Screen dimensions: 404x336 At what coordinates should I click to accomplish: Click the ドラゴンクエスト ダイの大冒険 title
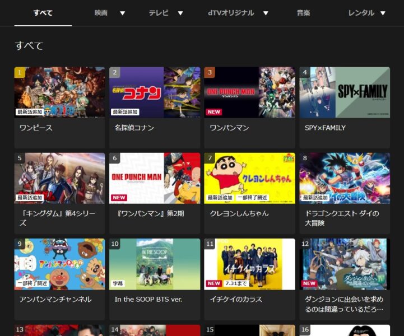tap(342, 218)
